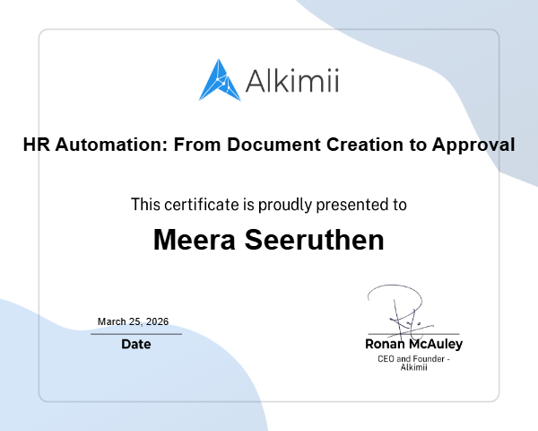Select the title 'HR Automation: From Document Creation to Approval'
Screen dimensions: 538x431
coord(269,145)
